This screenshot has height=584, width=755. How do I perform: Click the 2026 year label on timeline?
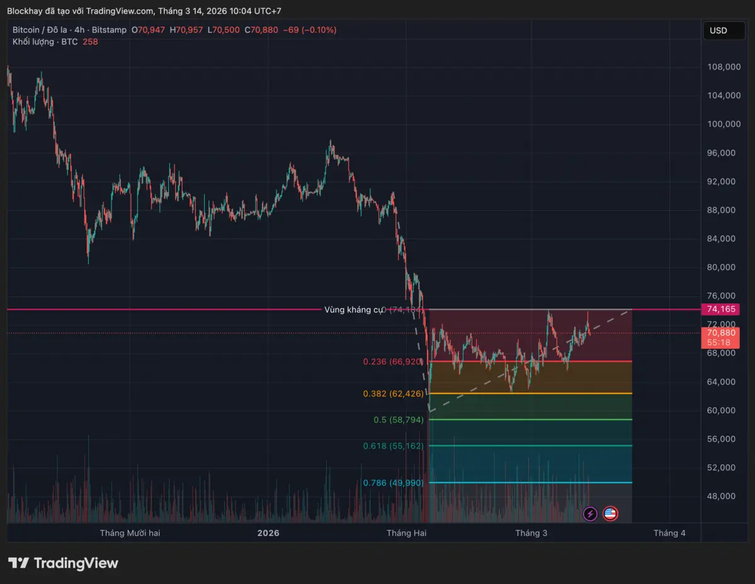(268, 533)
